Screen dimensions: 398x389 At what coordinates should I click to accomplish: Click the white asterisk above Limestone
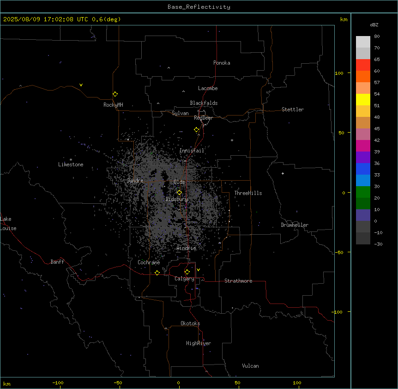[71, 160]
